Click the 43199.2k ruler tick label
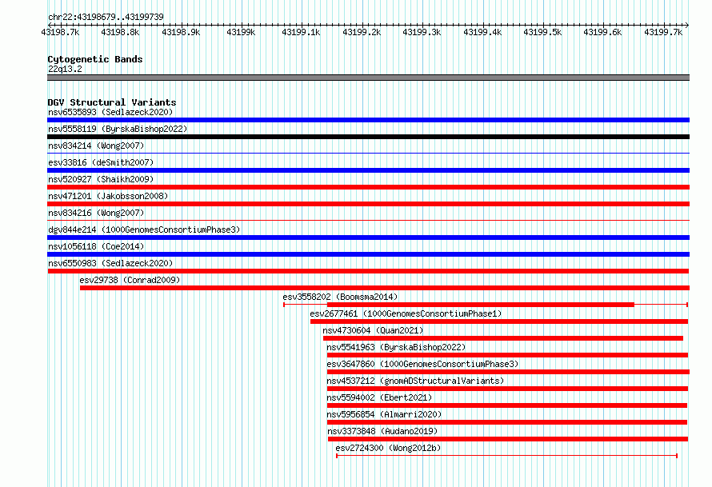Screen dimensions: 712x487 (362, 32)
